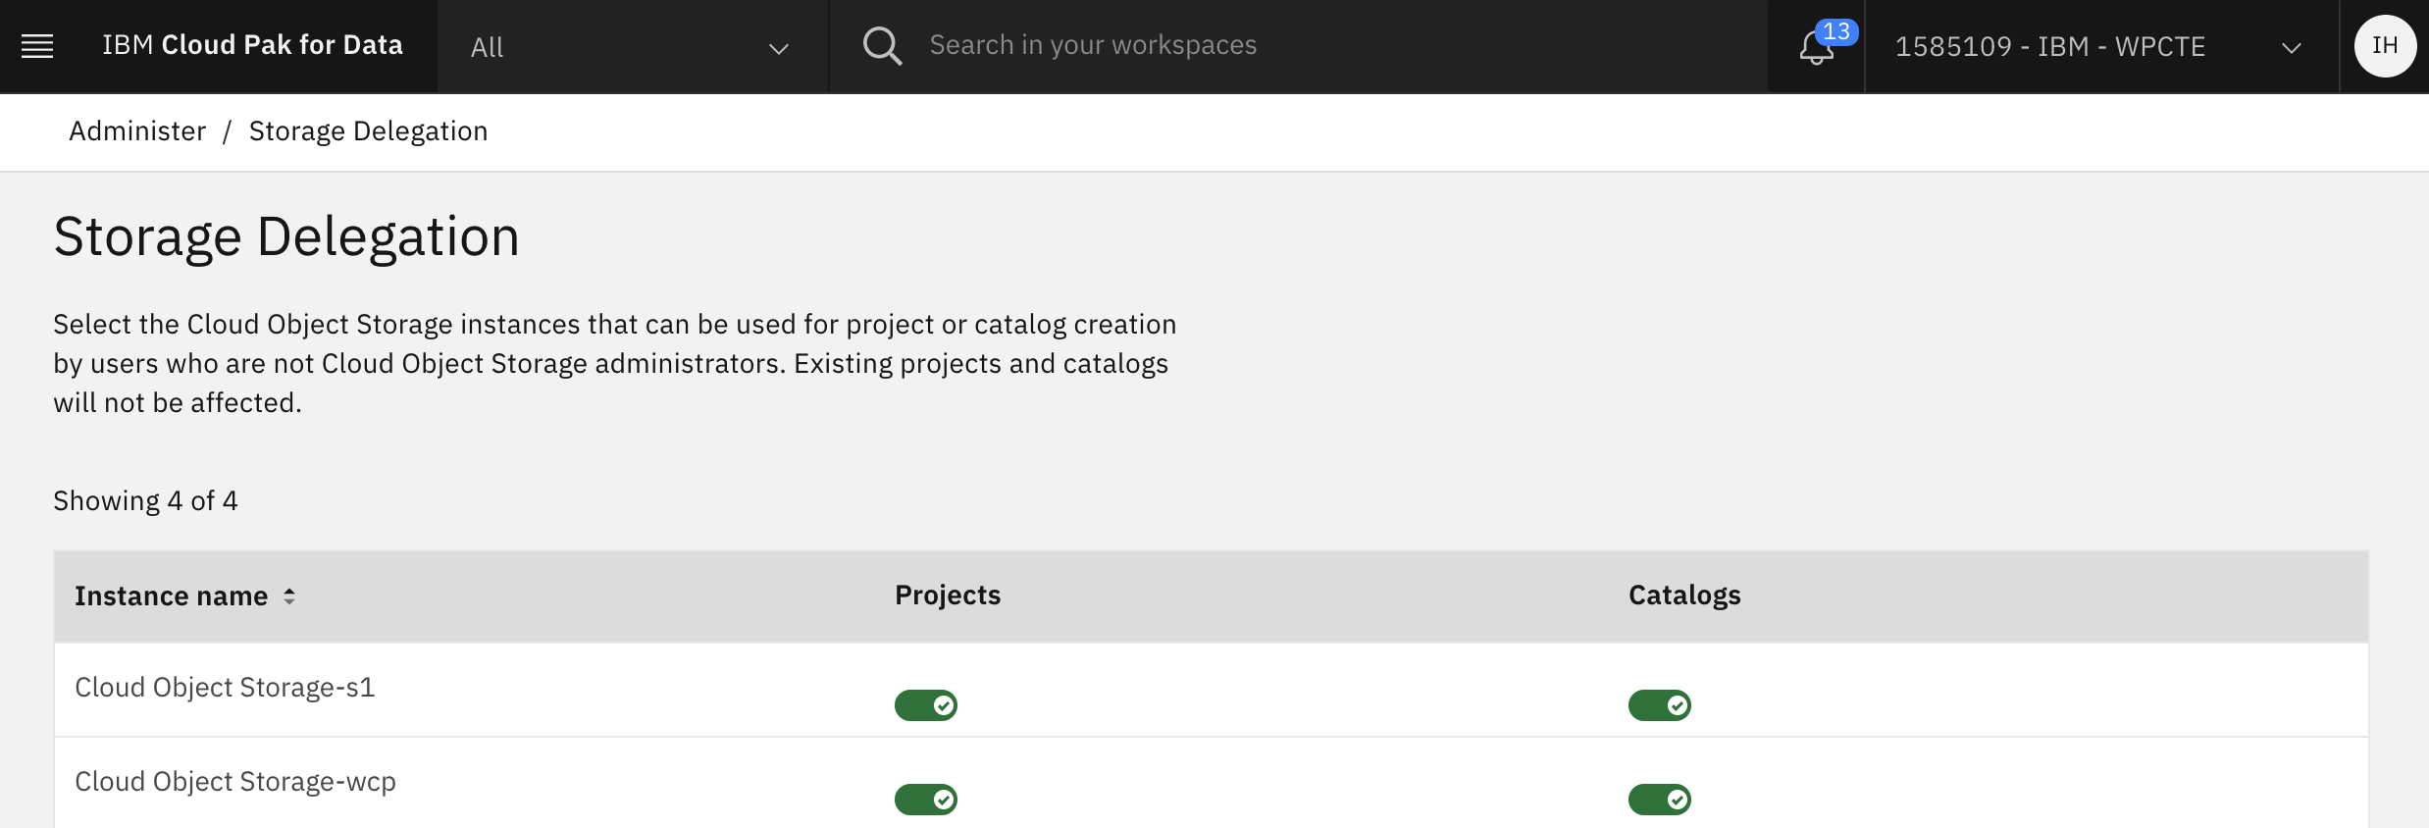The height and width of the screenshot is (828, 2429).
Task: Go to Administer breadcrumb link
Action: (137, 131)
